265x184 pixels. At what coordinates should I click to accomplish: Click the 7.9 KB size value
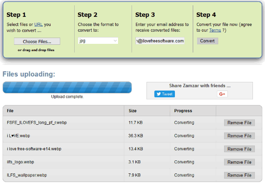(134, 175)
